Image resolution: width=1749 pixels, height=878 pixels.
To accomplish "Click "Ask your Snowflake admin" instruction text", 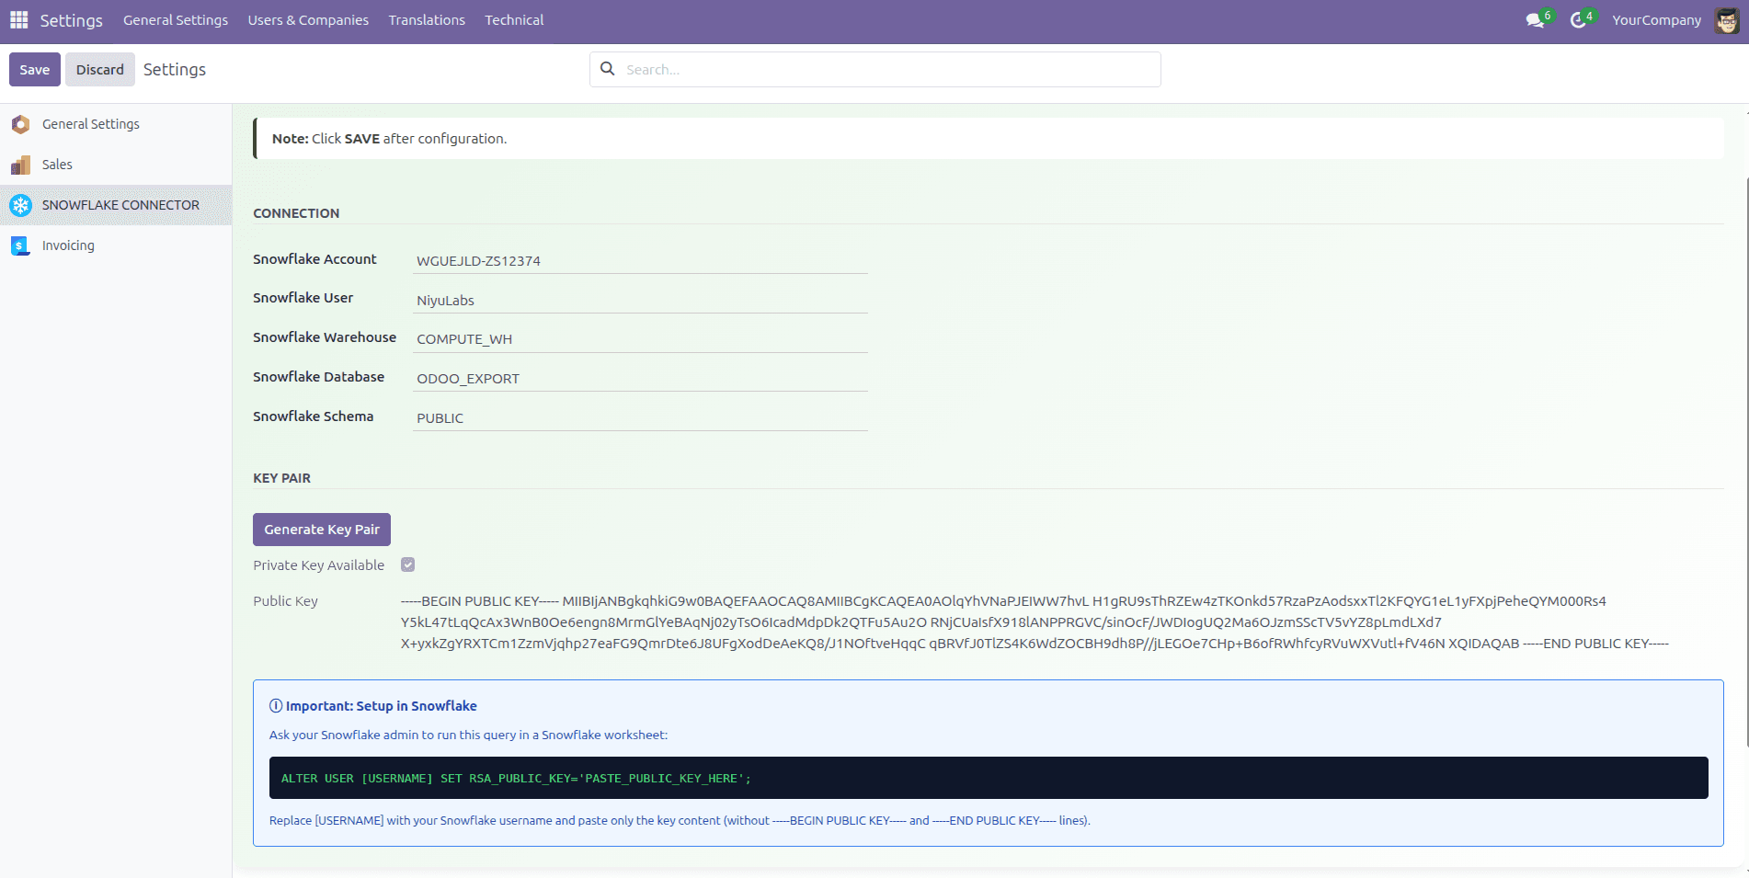I will [468, 735].
